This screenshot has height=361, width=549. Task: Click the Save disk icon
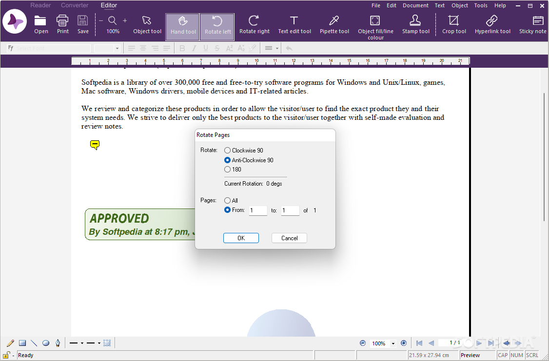pyautogui.click(x=82, y=21)
